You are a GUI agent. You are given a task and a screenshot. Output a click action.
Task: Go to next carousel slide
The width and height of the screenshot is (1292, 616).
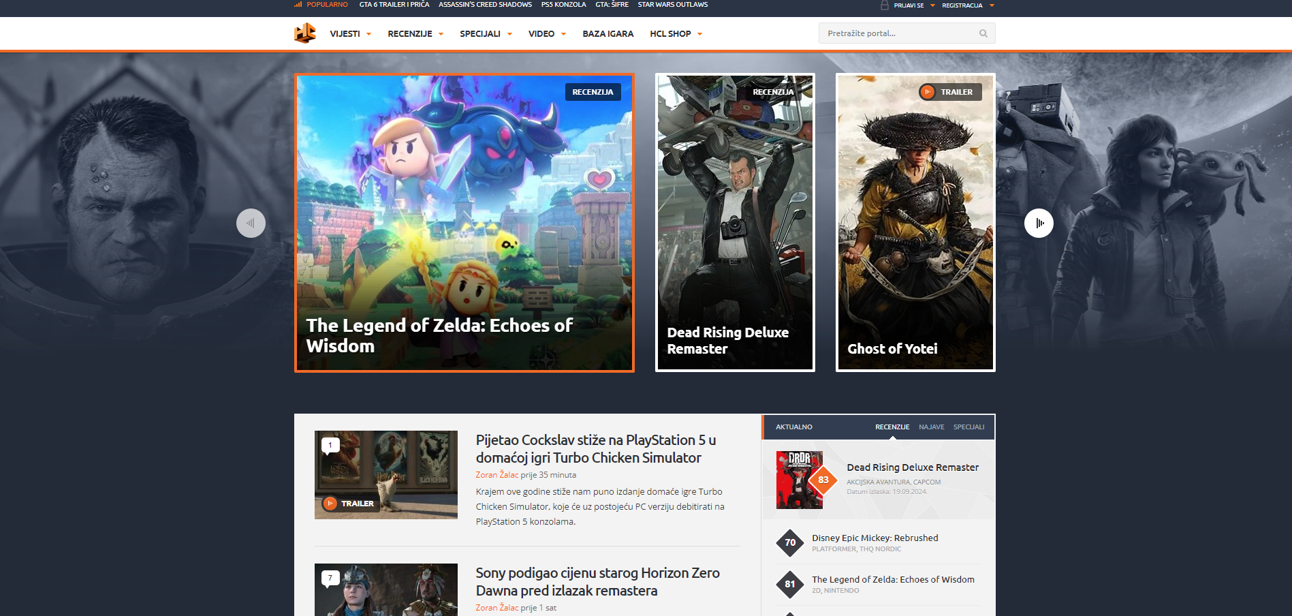1039,223
